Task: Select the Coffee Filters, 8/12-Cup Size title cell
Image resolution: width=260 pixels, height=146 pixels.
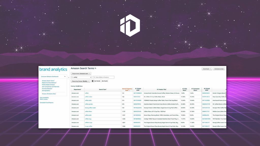Action: (x=162, y=112)
